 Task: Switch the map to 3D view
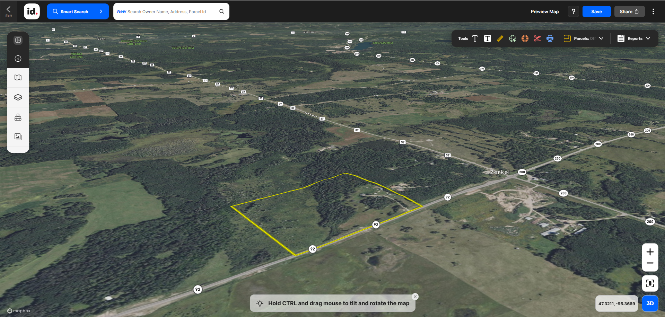(x=650, y=303)
